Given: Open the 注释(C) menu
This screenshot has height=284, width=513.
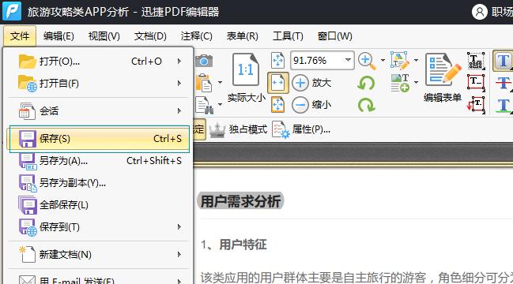Looking at the screenshot, I should click(x=196, y=36).
